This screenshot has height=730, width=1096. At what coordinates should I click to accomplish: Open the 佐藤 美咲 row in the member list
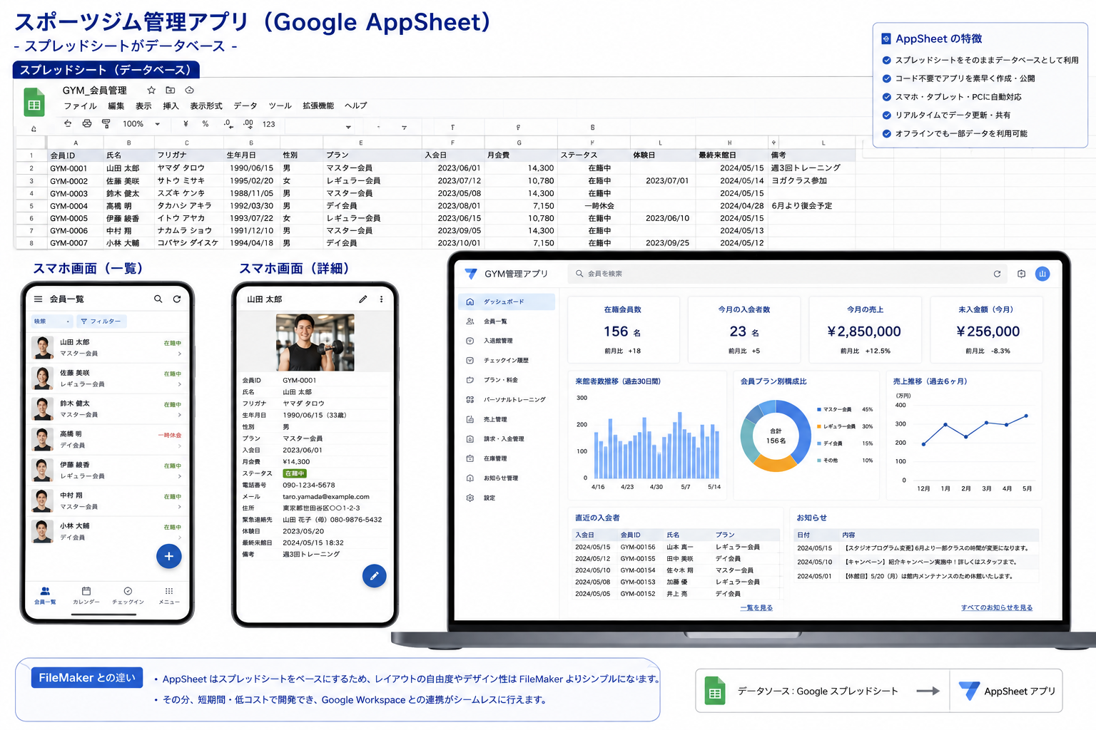107,379
